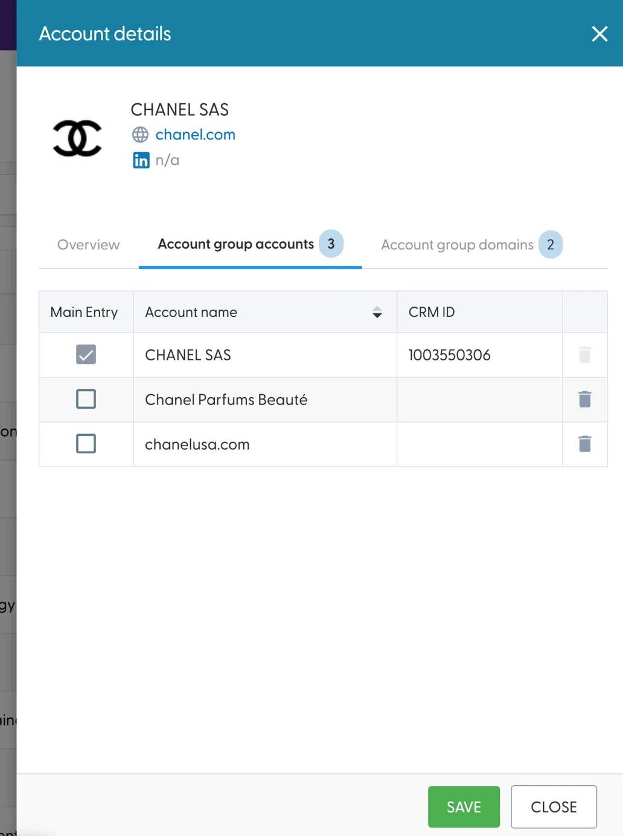
Task: Click CRM ID value 1003550306
Action: pos(450,355)
